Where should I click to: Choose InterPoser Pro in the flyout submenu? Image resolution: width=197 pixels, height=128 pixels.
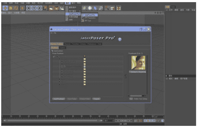[89, 15]
